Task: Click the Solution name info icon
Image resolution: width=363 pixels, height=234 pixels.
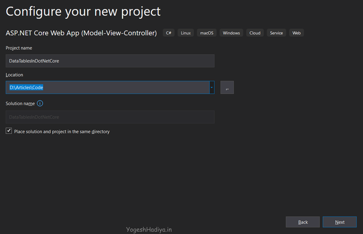Action: (40, 104)
